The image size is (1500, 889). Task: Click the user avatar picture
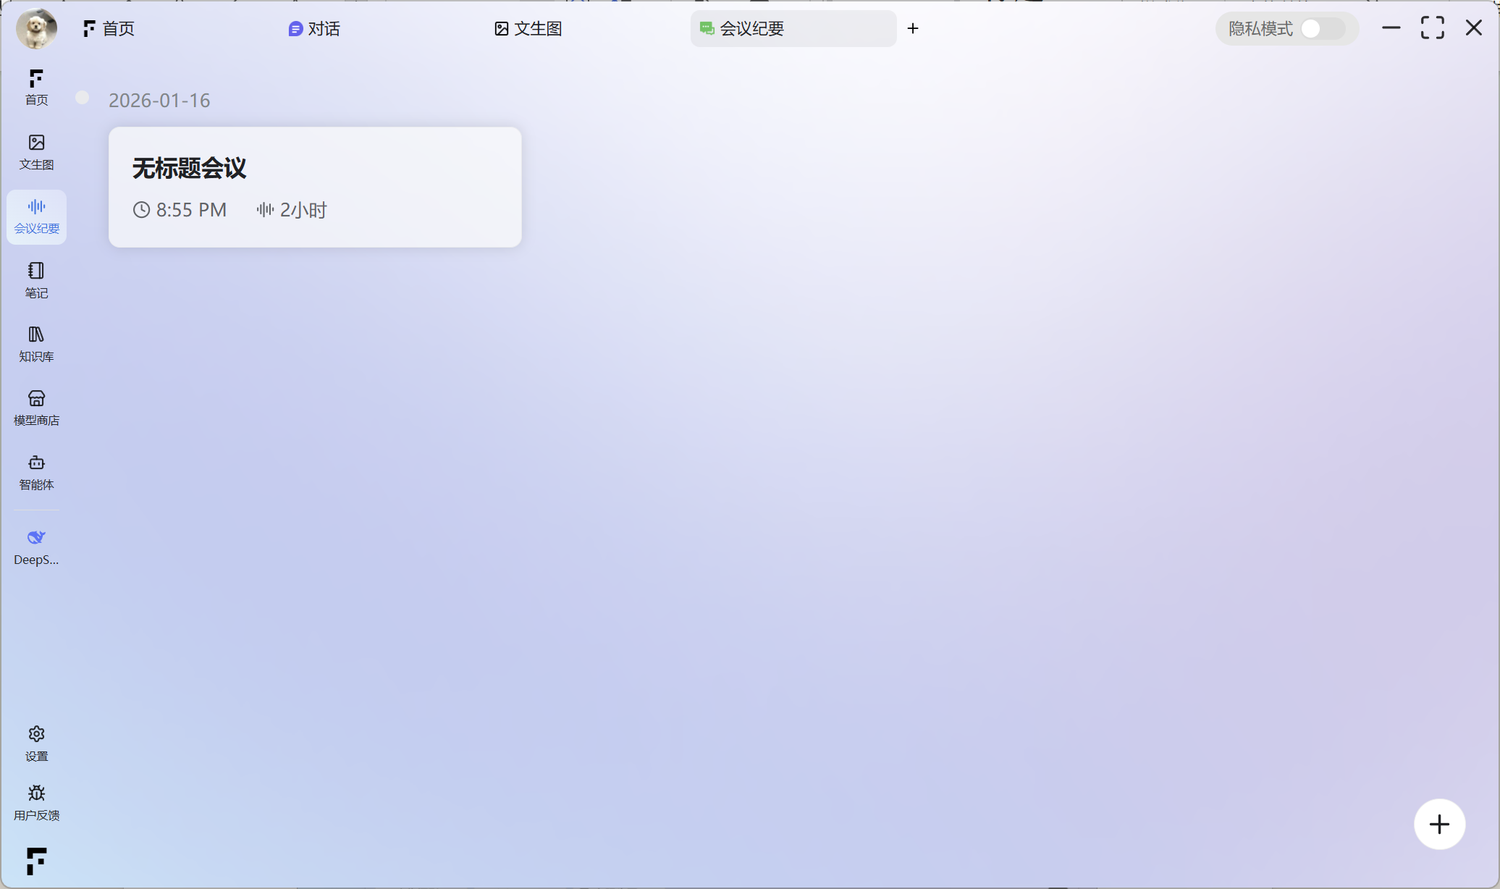pyautogui.click(x=36, y=29)
